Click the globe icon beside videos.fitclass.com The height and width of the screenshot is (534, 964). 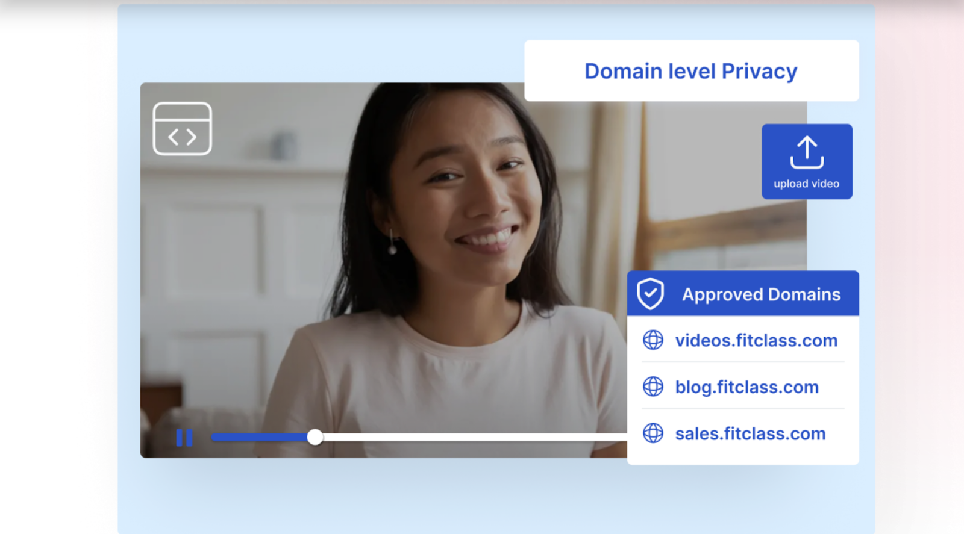point(653,340)
